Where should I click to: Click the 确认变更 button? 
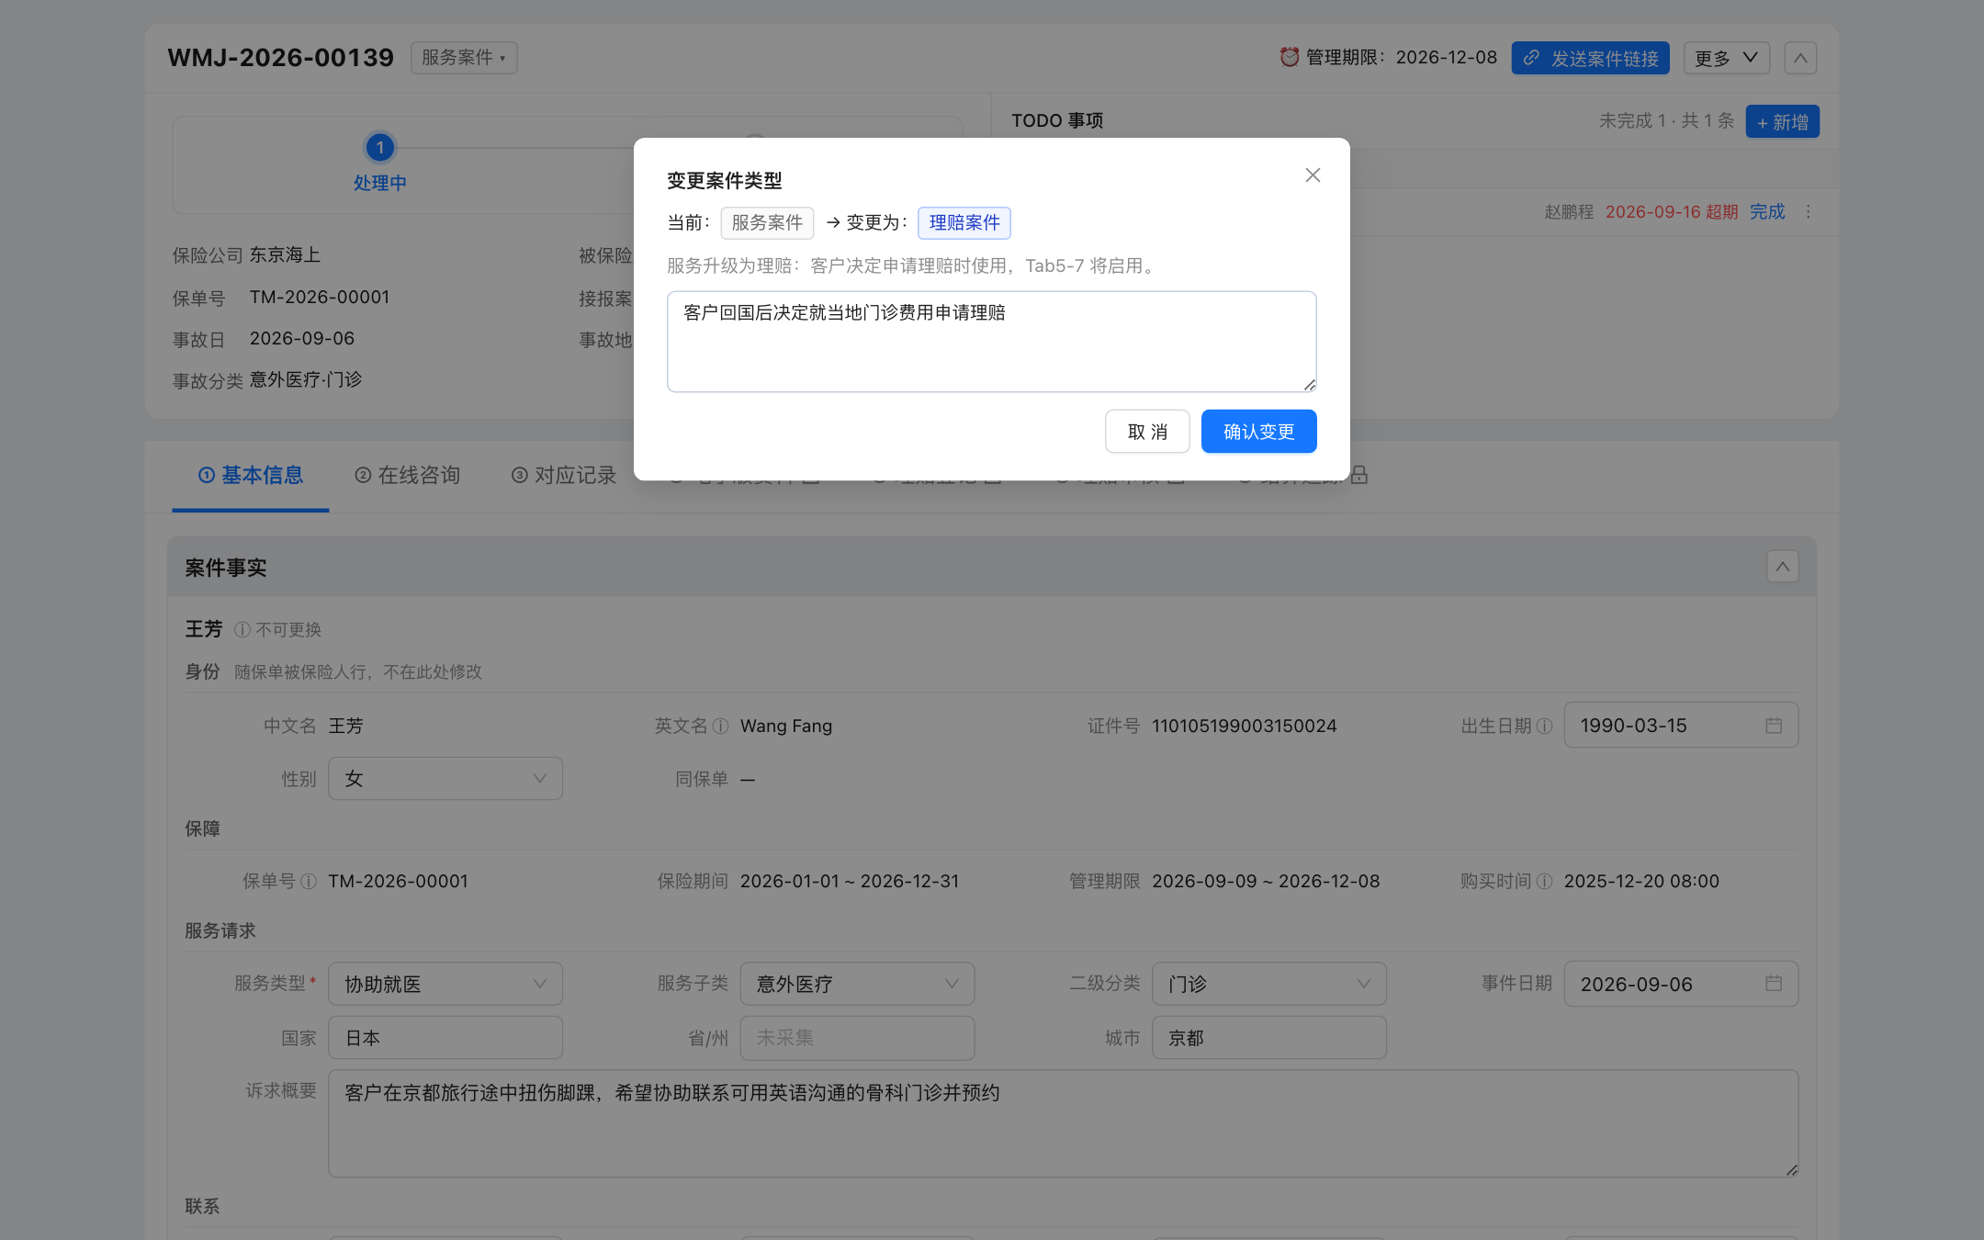1258,432
